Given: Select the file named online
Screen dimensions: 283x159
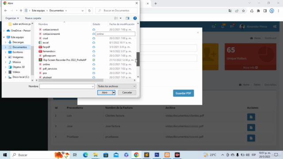Looking at the screenshot, I should pyautogui.click(x=46, y=64).
